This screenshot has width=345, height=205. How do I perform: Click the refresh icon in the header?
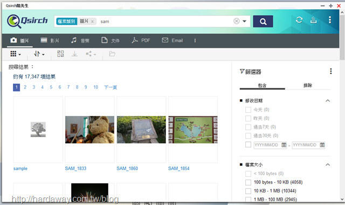pos(299,20)
